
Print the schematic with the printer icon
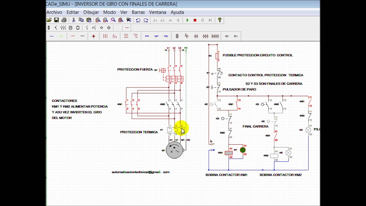point(64,20)
